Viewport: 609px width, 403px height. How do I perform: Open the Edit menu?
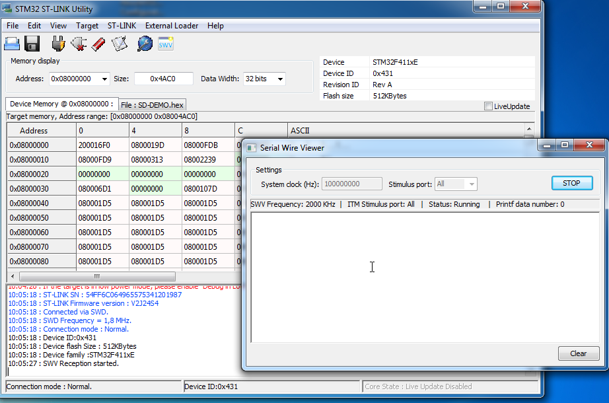coord(34,26)
